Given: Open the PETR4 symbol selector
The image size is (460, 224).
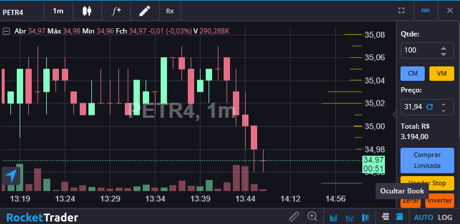Looking at the screenshot, I should coord(13,12).
